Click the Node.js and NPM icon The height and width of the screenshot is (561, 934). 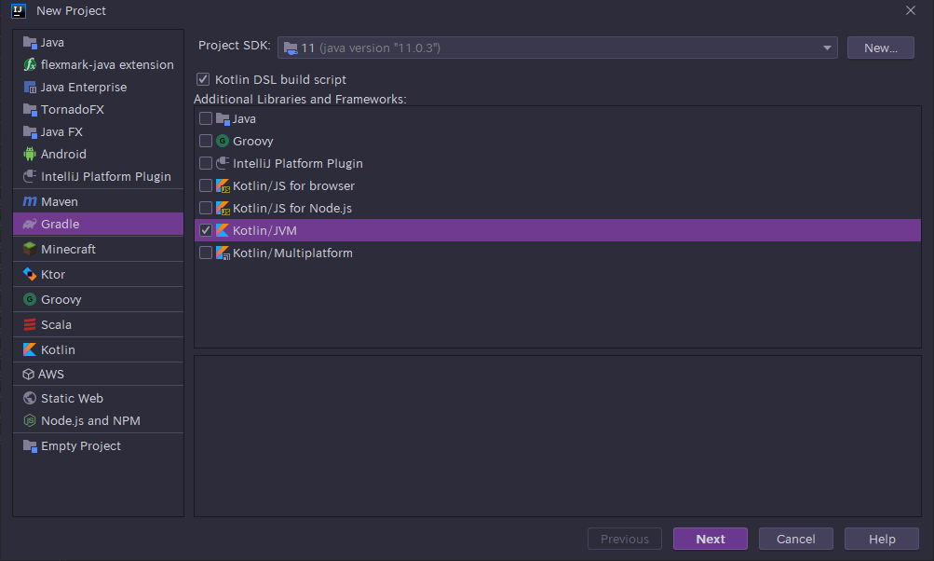30,420
